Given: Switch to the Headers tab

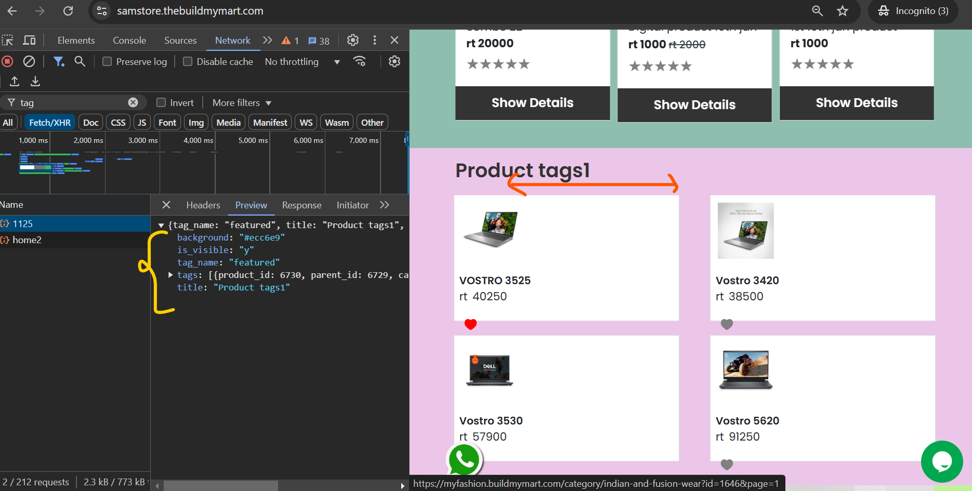Looking at the screenshot, I should click(203, 205).
